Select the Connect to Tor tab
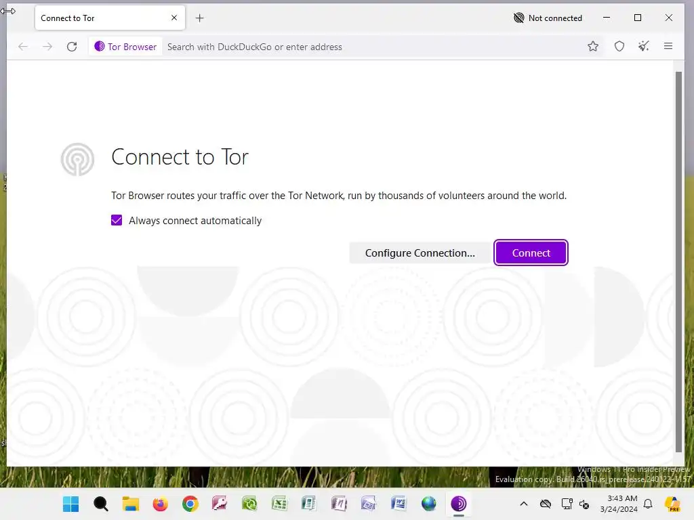 (x=110, y=18)
